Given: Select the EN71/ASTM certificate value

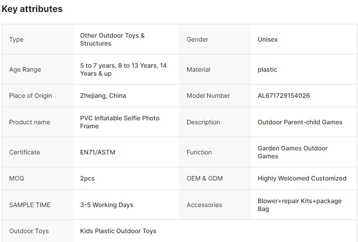Looking at the screenshot, I should tap(98, 152).
